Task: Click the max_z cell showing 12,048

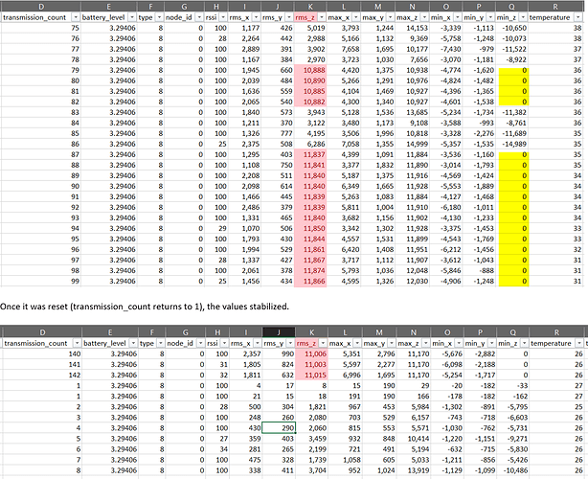Action: pos(412,271)
